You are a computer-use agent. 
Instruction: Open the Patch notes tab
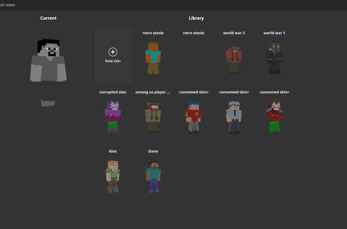coord(8,5)
